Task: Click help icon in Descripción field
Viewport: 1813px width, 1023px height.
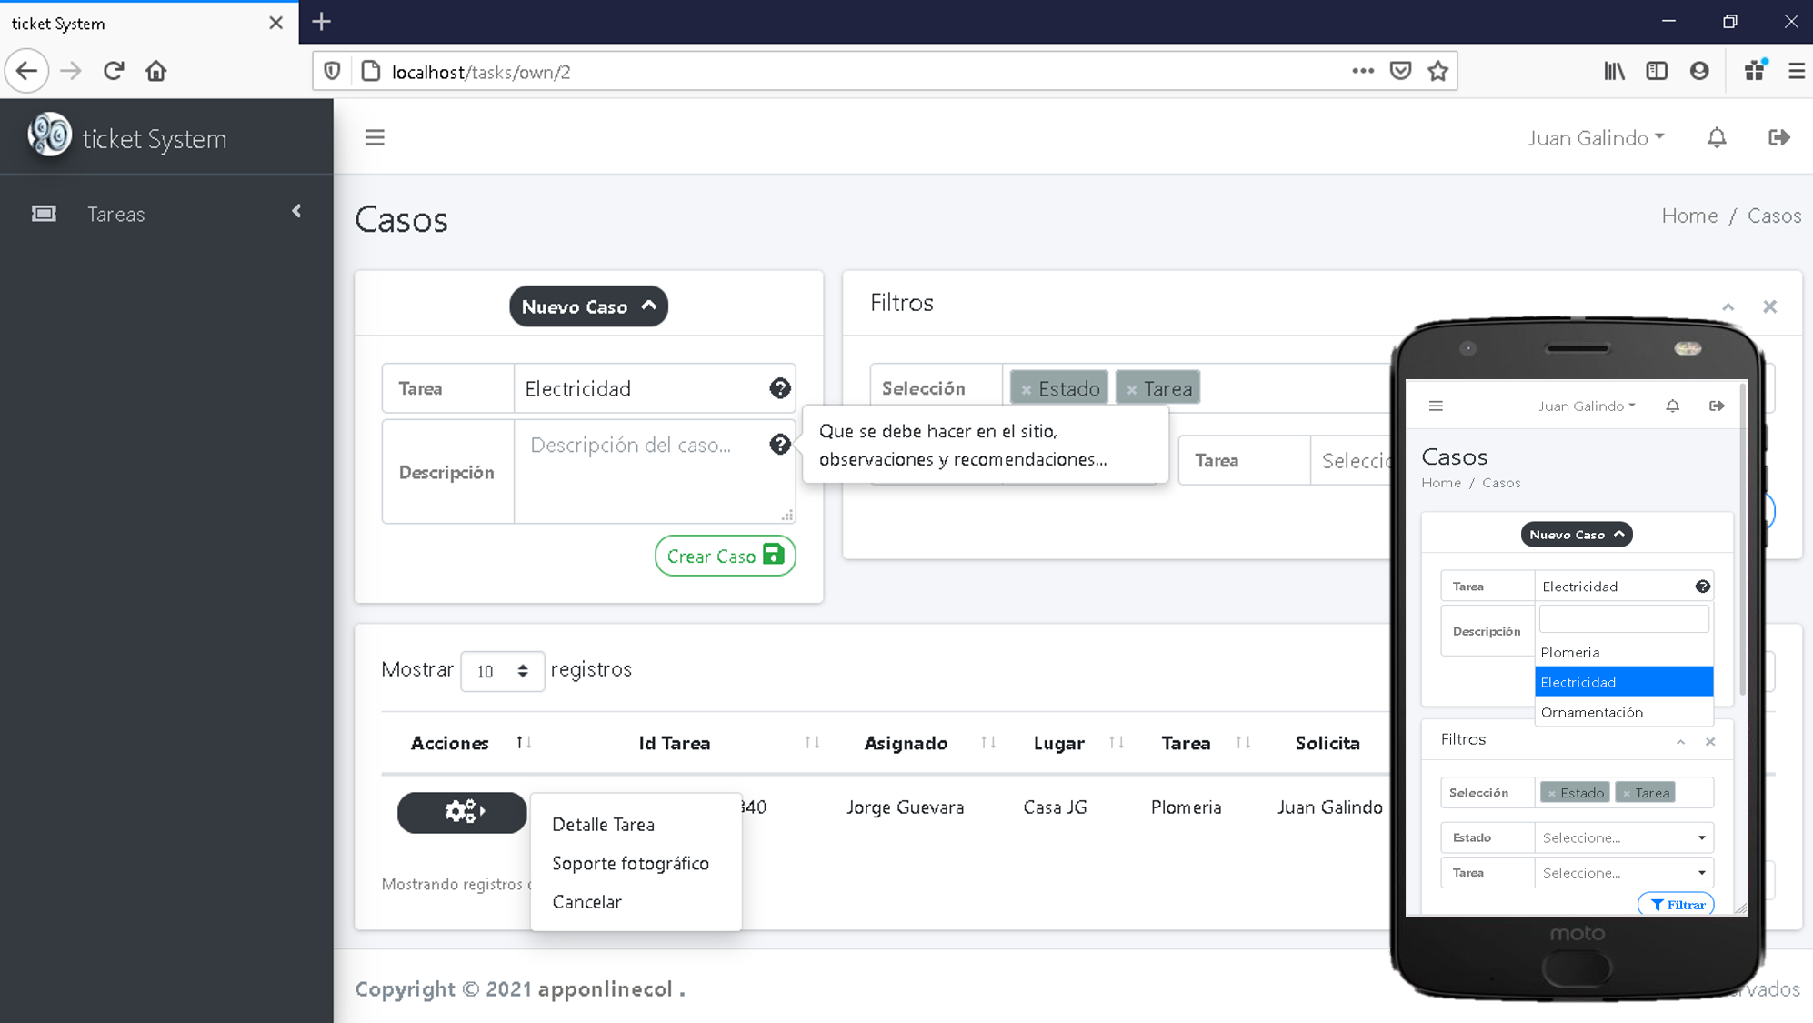Action: (x=780, y=445)
